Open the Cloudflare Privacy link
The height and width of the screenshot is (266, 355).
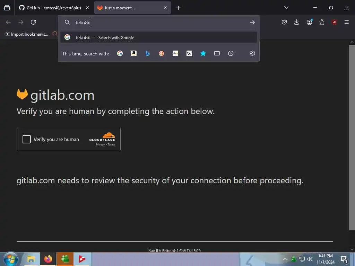pyautogui.click(x=100, y=145)
